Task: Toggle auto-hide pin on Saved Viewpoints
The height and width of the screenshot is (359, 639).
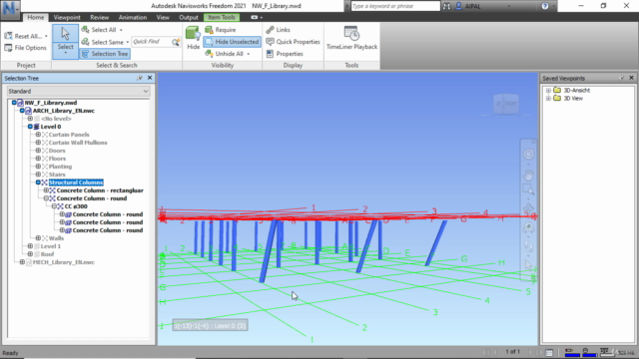Action: [x=621, y=78]
